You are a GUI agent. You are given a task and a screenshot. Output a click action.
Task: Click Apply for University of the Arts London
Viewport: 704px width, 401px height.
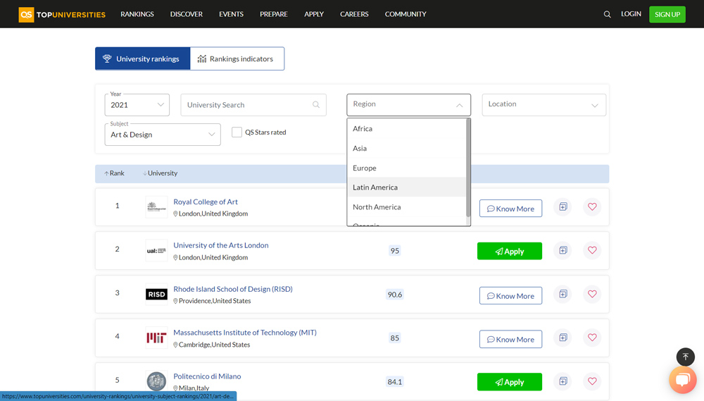click(510, 251)
